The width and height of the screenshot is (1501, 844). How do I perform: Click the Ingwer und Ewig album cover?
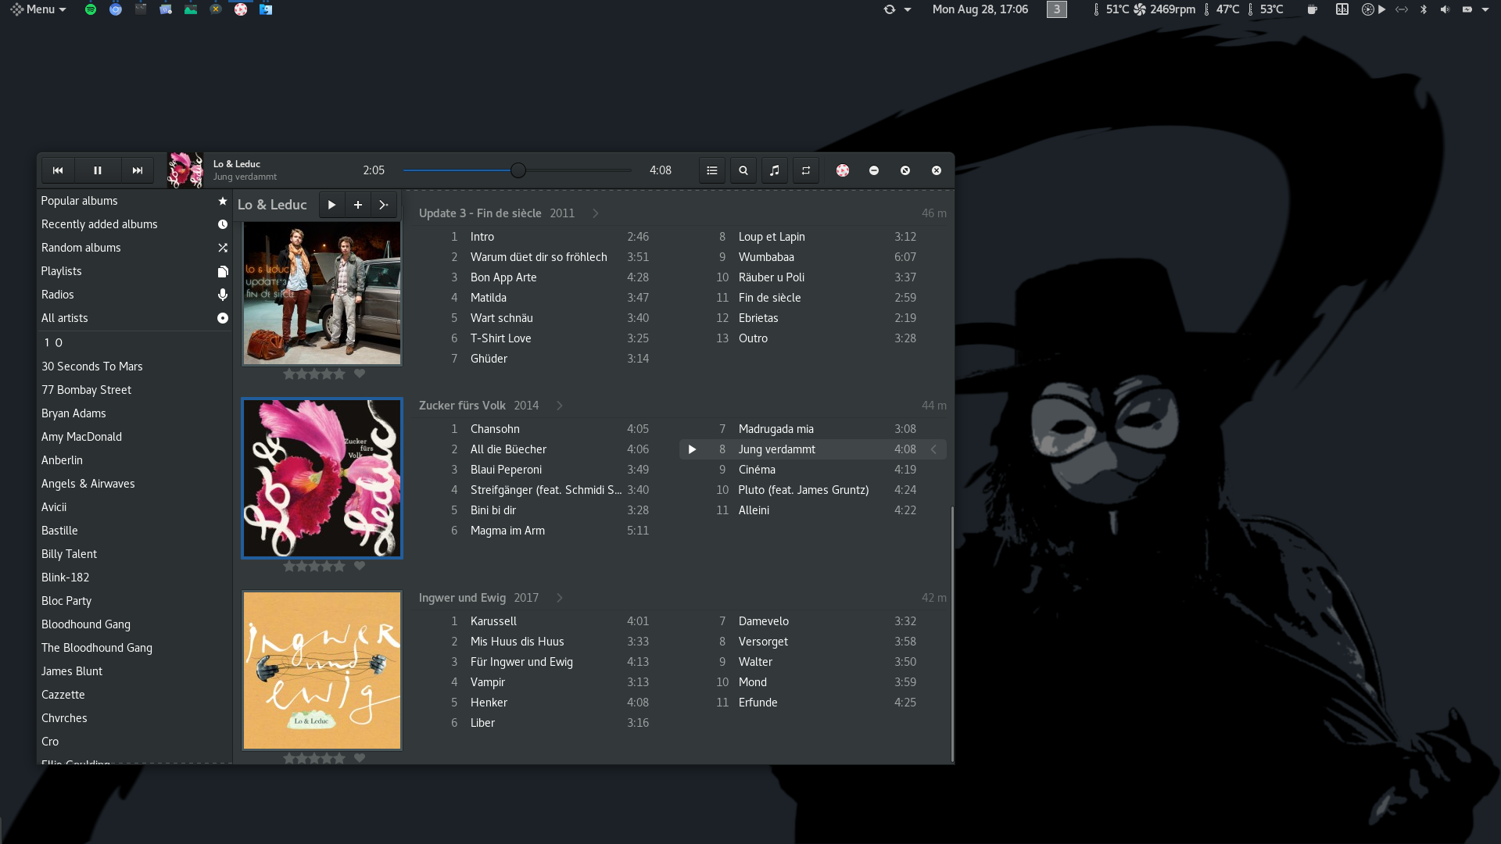322,671
